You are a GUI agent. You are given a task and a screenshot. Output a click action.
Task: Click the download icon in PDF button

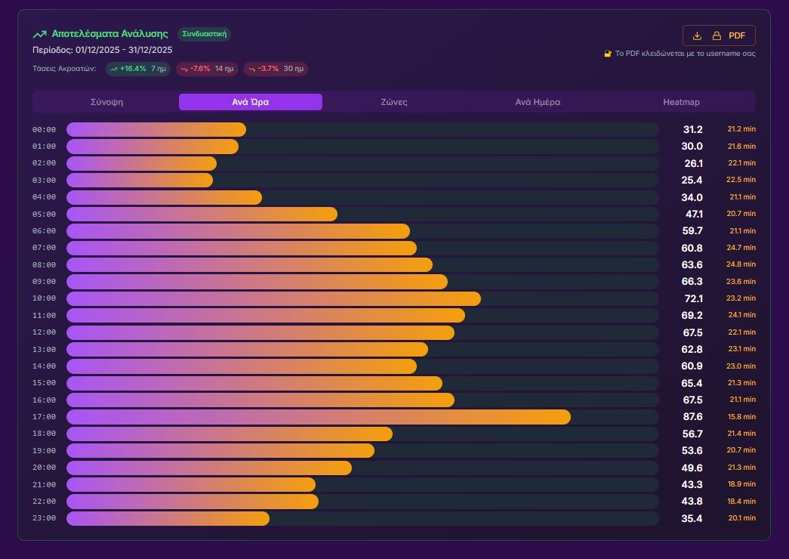click(x=697, y=36)
